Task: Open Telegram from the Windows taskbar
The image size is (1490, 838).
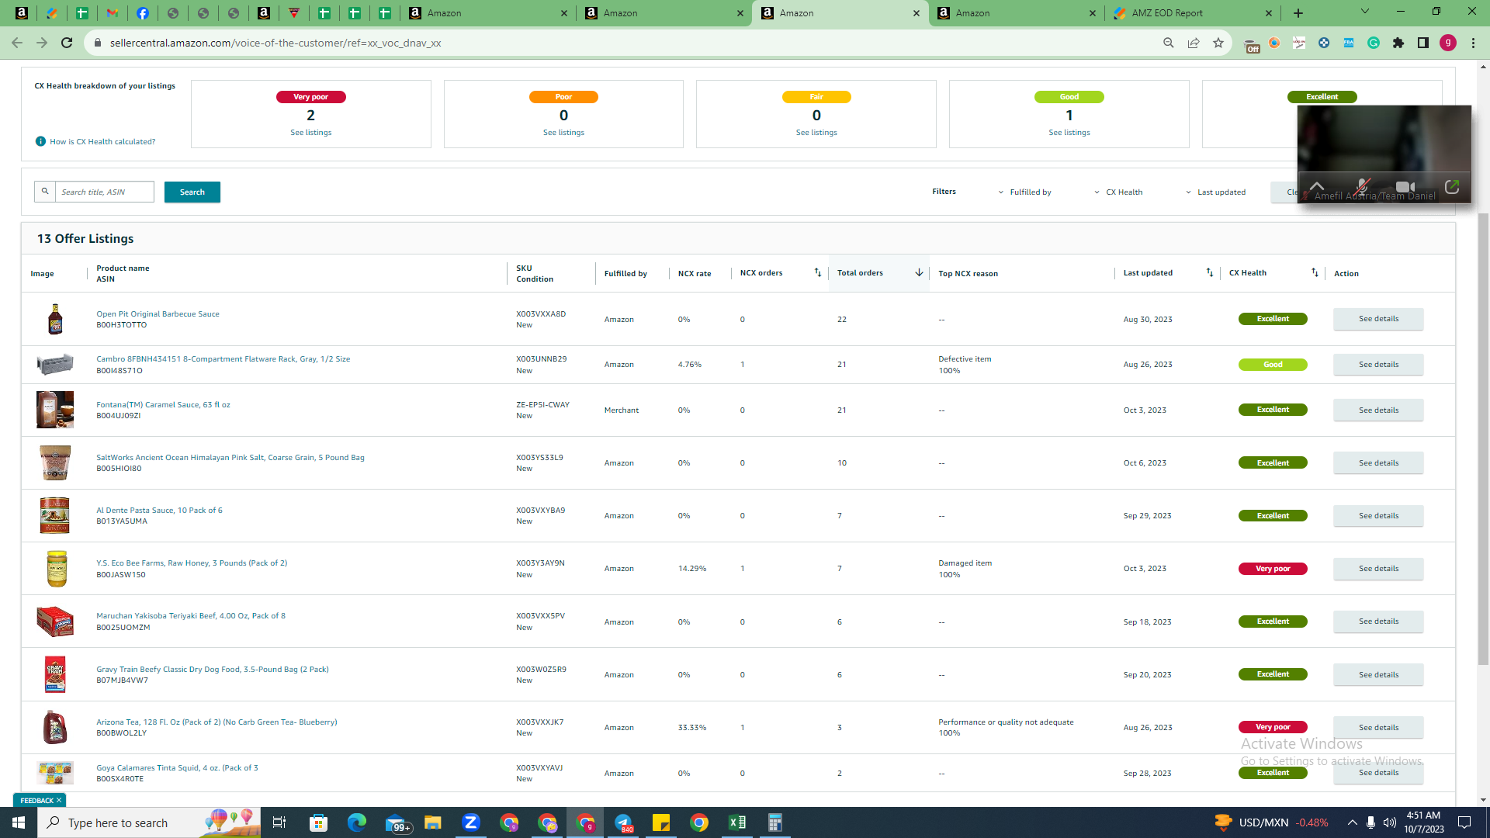Action: click(x=623, y=822)
